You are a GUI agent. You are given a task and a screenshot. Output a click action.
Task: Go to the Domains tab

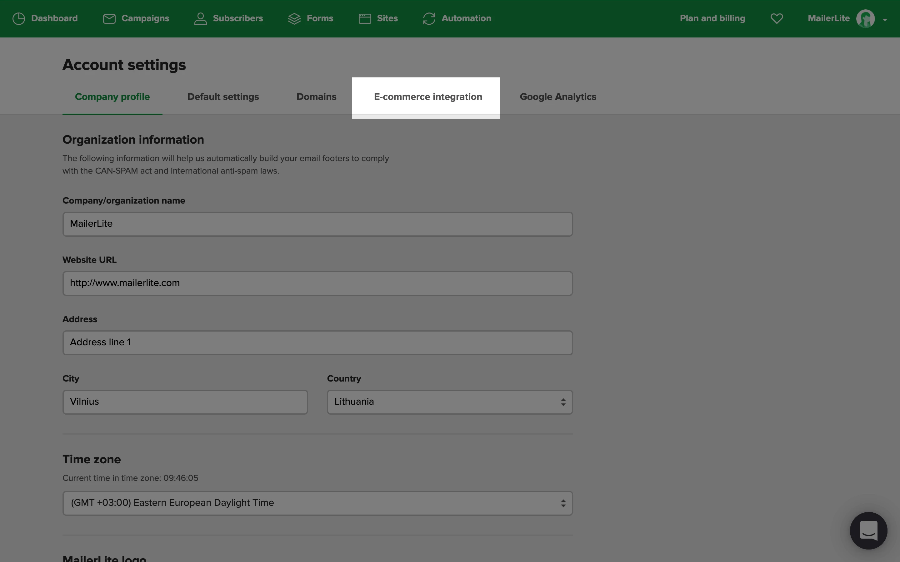coord(316,97)
